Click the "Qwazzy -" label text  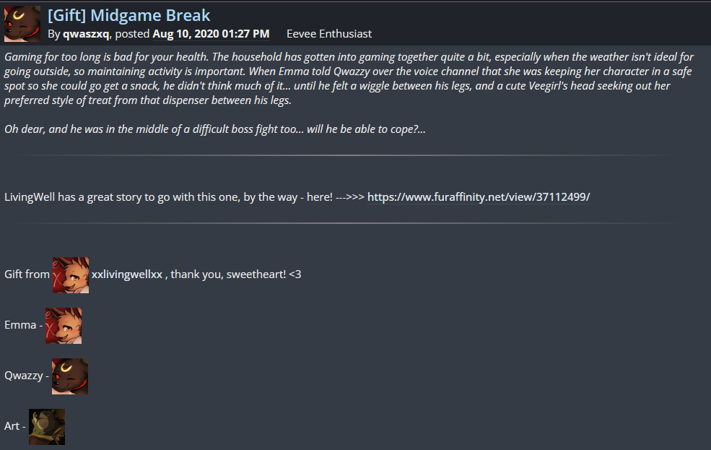pyautogui.click(x=27, y=376)
